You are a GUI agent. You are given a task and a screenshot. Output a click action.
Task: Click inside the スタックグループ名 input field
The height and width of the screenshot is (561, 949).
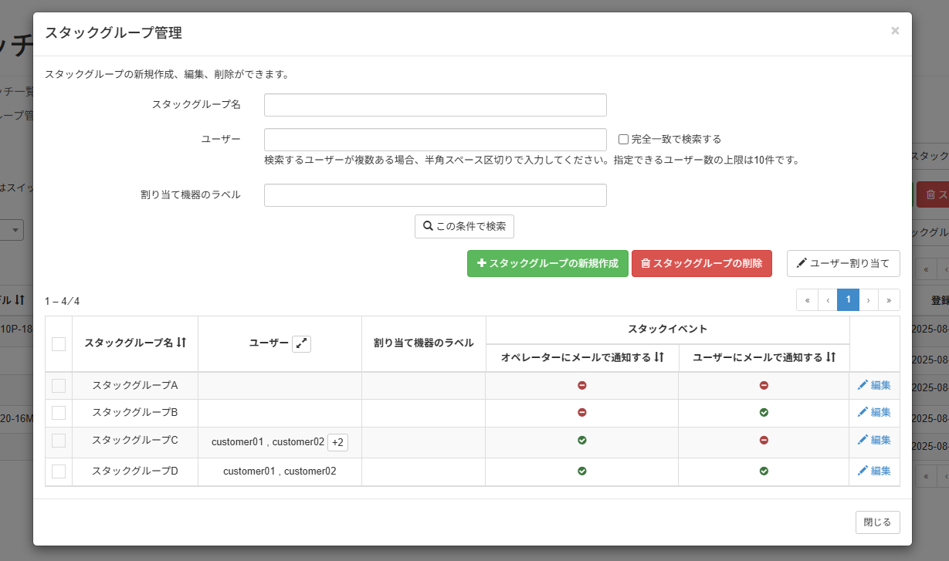pyautogui.click(x=434, y=104)
